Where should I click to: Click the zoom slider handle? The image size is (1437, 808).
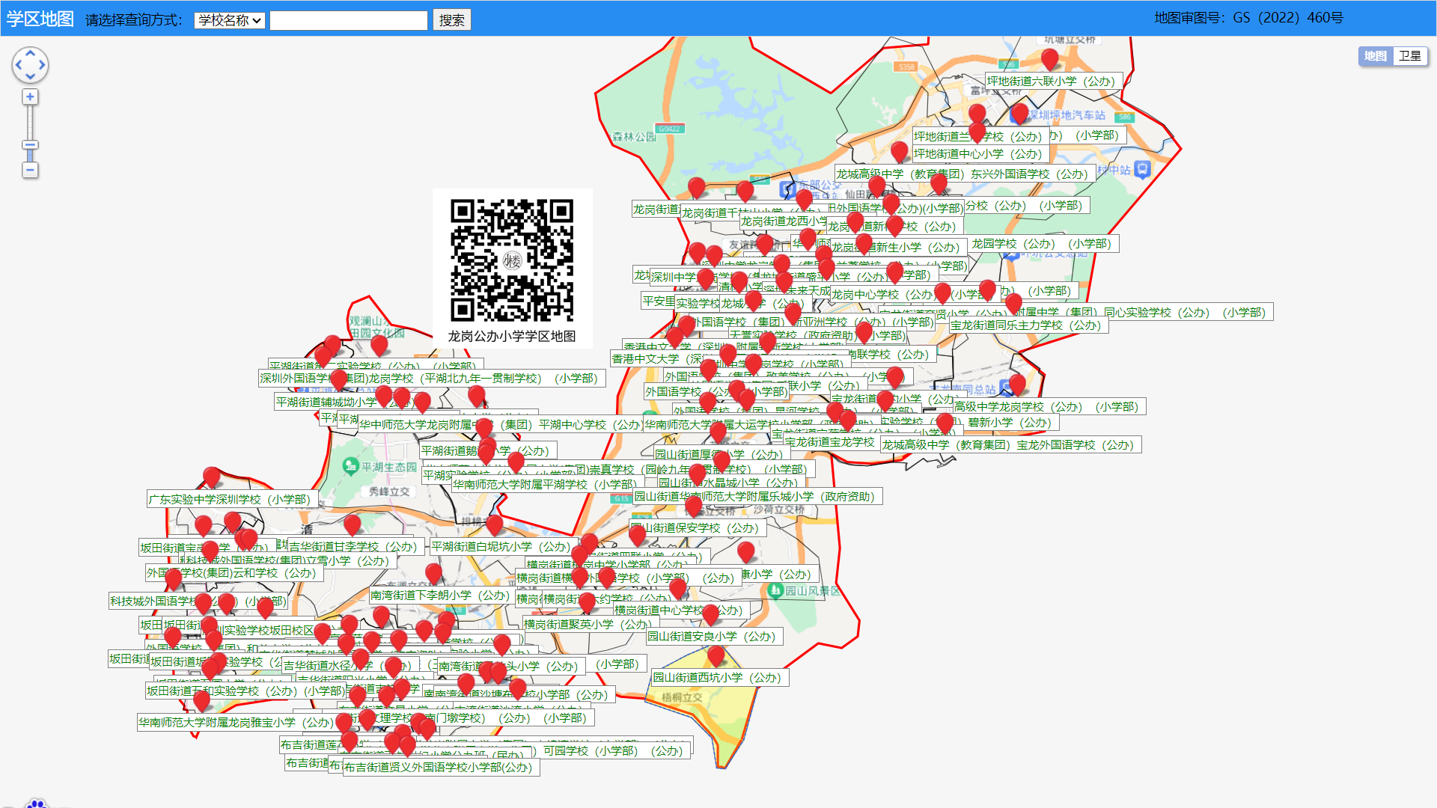pos(30,145)
